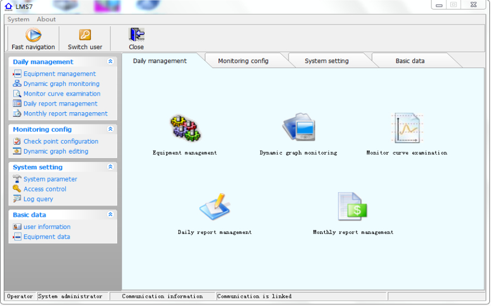Collapse the Daily management sidebar panel
This screenshot has width=491, height=306.
point(110,62)
